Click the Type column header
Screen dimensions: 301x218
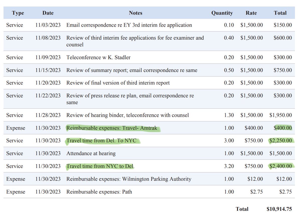click(x=18, y=13)
